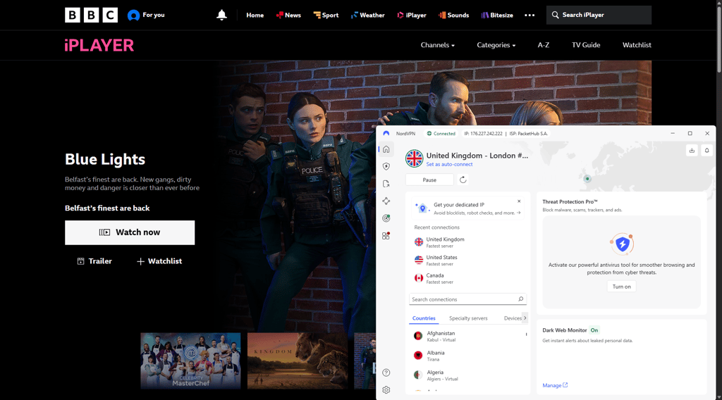Open the A-Z listing
The width and height of the screenshot is (722, 400).
(x=544, y=45)
